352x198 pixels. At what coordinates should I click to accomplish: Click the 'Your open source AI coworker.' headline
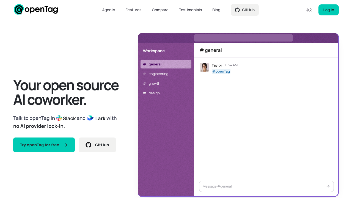[x=66, y=92]
